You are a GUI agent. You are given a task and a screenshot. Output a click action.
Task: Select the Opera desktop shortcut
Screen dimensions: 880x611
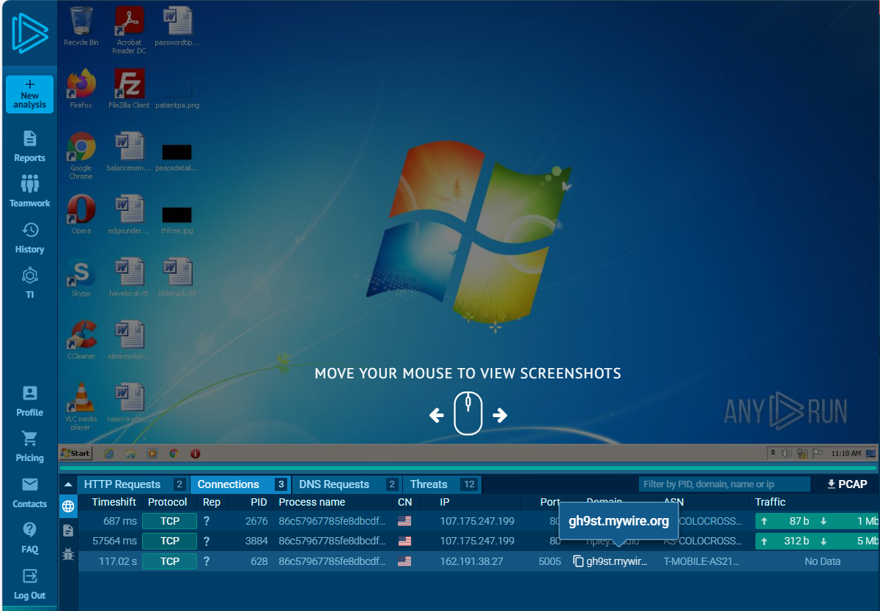[81, 214]
